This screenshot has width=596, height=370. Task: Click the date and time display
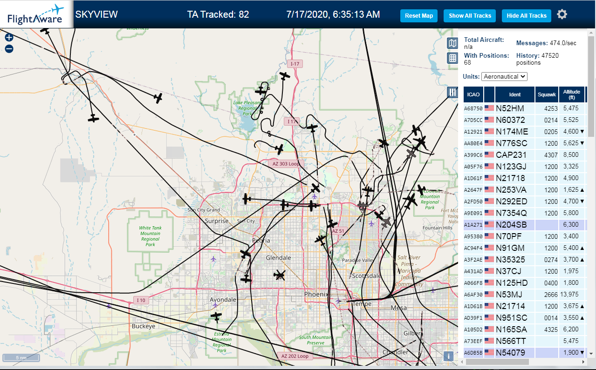click(x=333, y=14)
